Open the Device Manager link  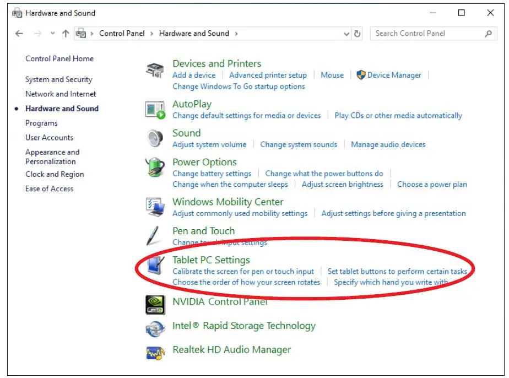click(x=394, y=75)
